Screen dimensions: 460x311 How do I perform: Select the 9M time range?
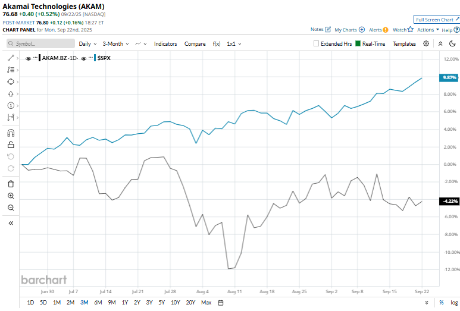point(112,303)
